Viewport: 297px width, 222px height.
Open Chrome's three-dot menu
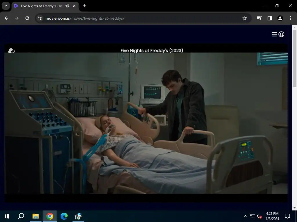(291, 18)
